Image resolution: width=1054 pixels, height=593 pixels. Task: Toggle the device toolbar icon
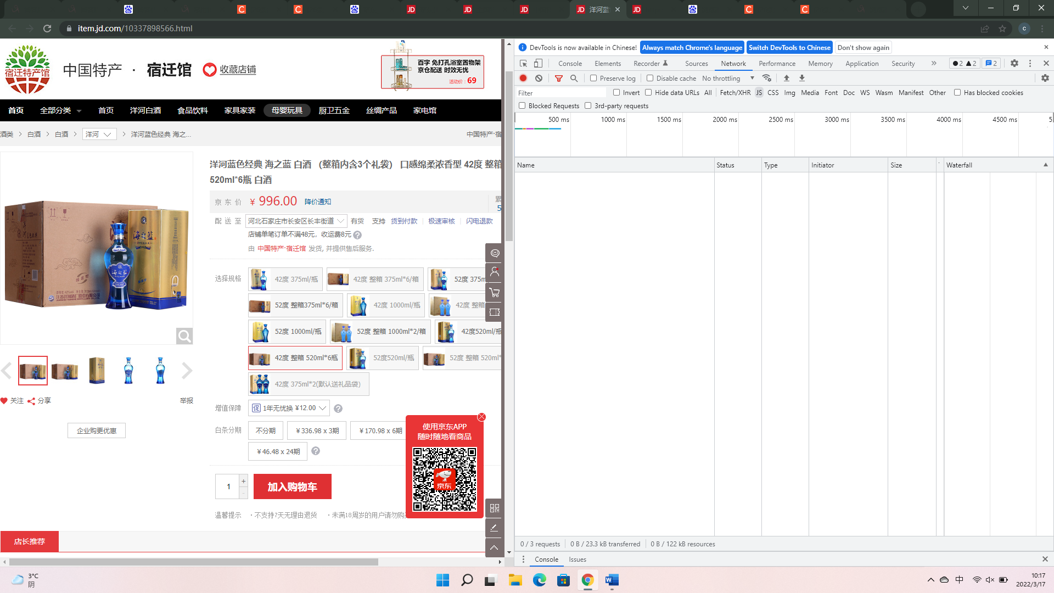click(538, 63)
